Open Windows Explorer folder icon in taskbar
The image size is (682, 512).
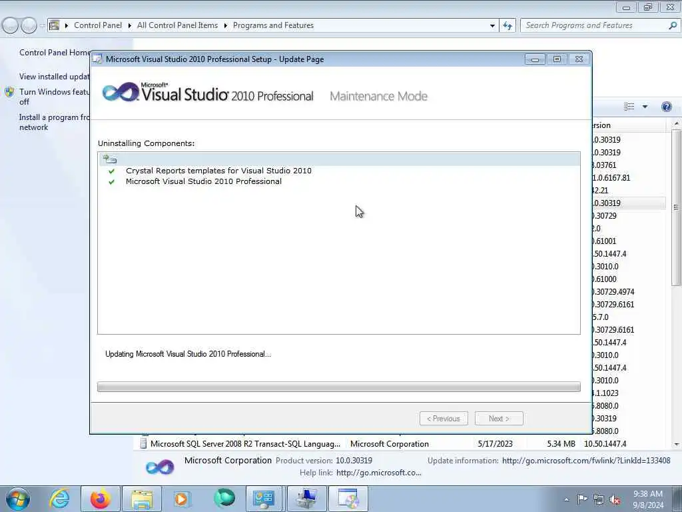point(142,499)
